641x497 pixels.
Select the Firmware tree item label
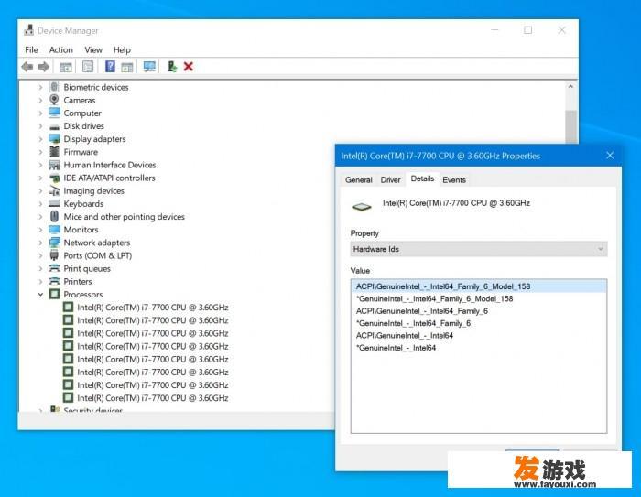pyautogui.click(x=81, y=152)
